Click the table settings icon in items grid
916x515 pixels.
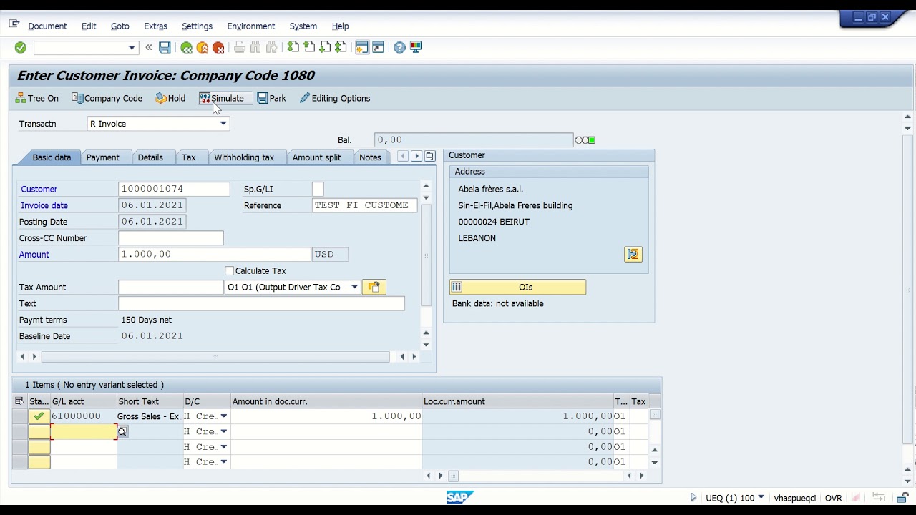(19, 401)
